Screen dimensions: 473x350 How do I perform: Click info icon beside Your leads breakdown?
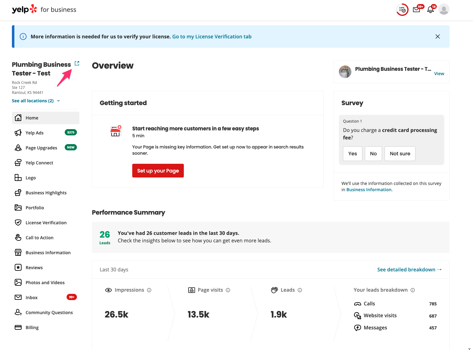(x=413, y=290)
